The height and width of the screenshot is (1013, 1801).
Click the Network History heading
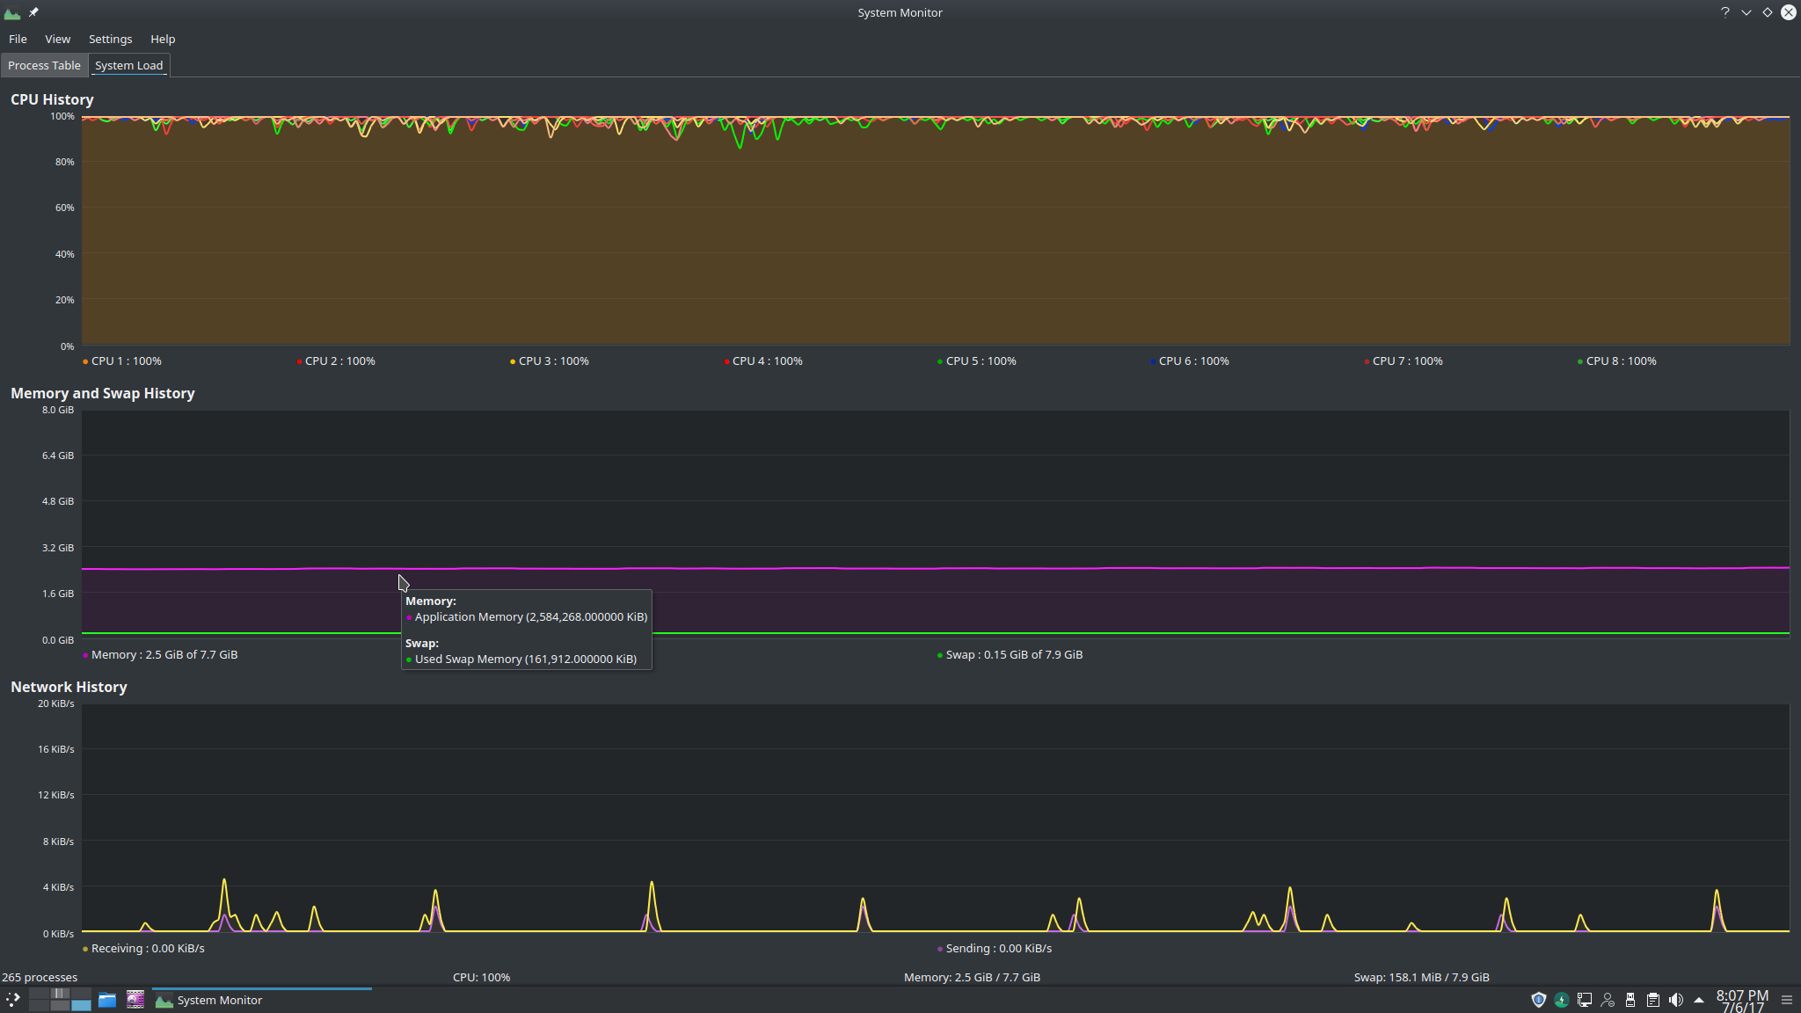click(69, 687)
